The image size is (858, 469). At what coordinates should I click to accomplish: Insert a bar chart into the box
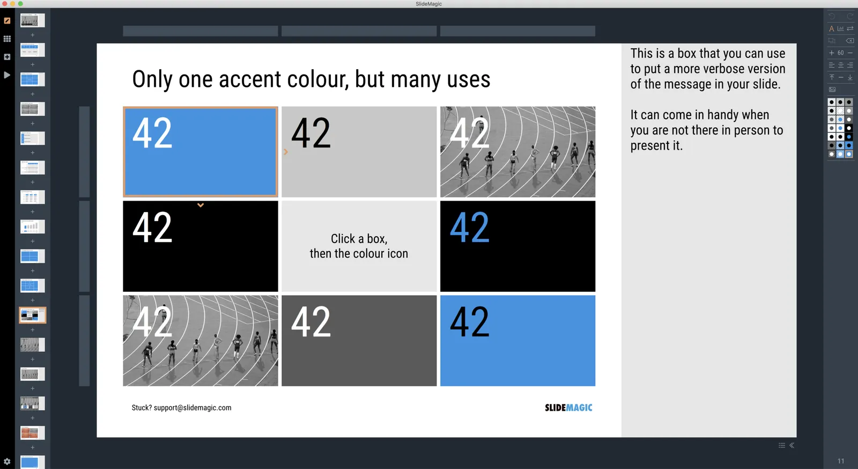840,28
